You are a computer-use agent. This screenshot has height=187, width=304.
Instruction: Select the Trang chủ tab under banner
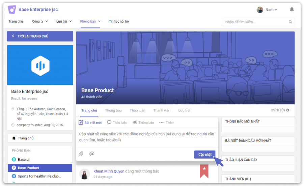(89, 110)
